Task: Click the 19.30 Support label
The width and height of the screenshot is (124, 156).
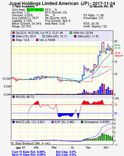Action: [118, 54]
